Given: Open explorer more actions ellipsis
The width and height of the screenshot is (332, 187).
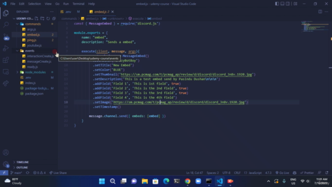Looking at the screenshot, I should click(x=52, y=11).
